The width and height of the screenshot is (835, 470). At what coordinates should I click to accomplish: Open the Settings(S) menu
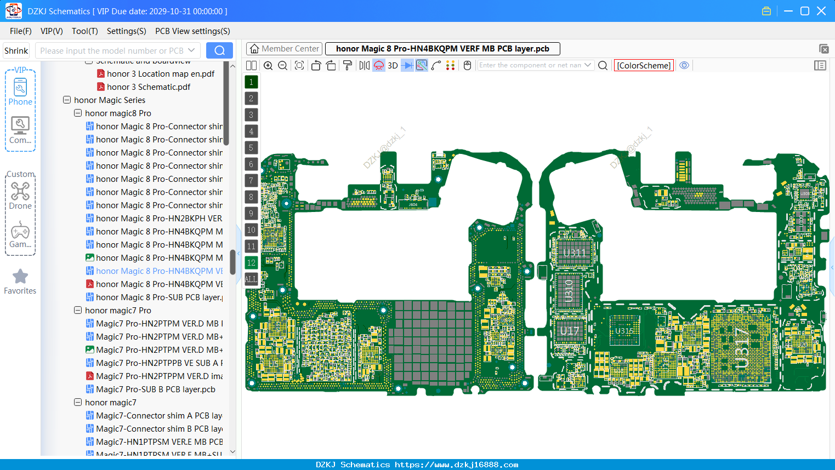point(127,31)
